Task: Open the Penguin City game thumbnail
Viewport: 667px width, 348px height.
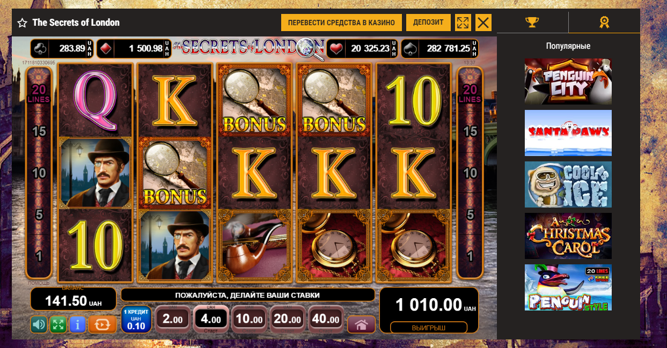Action: point(568,81)
